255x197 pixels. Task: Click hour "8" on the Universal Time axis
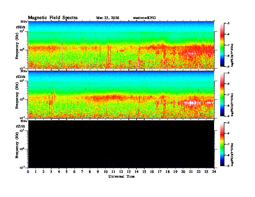tap(90, 172)
